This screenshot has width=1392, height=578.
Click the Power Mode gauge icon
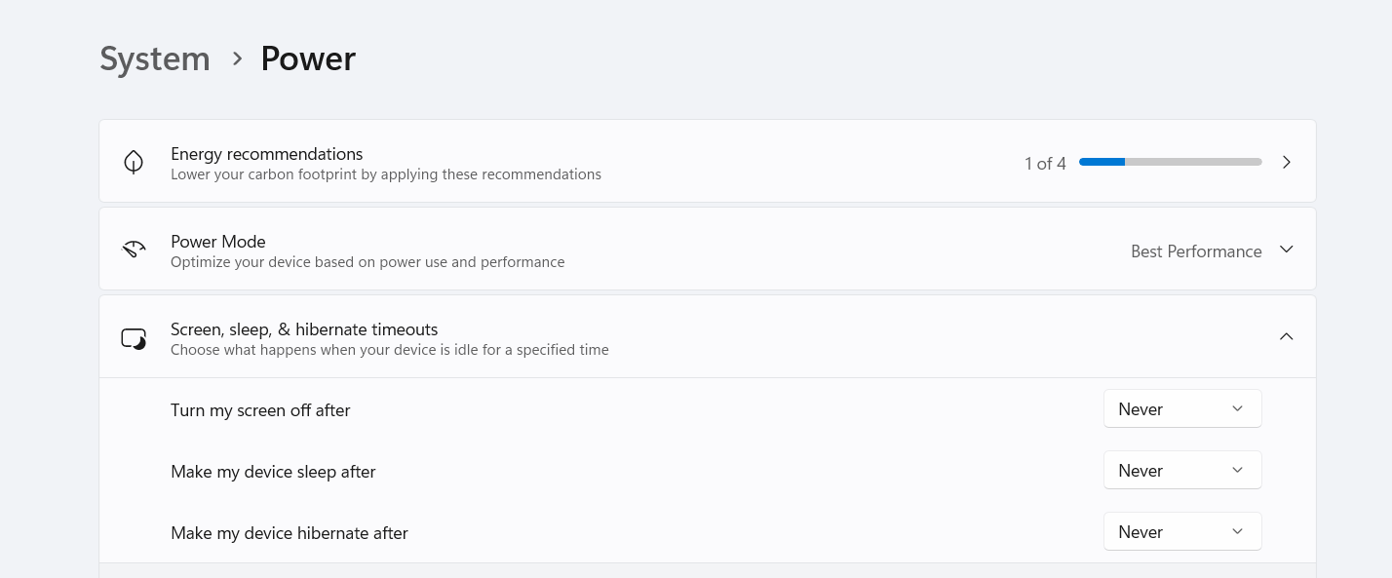tap(134, 250)
